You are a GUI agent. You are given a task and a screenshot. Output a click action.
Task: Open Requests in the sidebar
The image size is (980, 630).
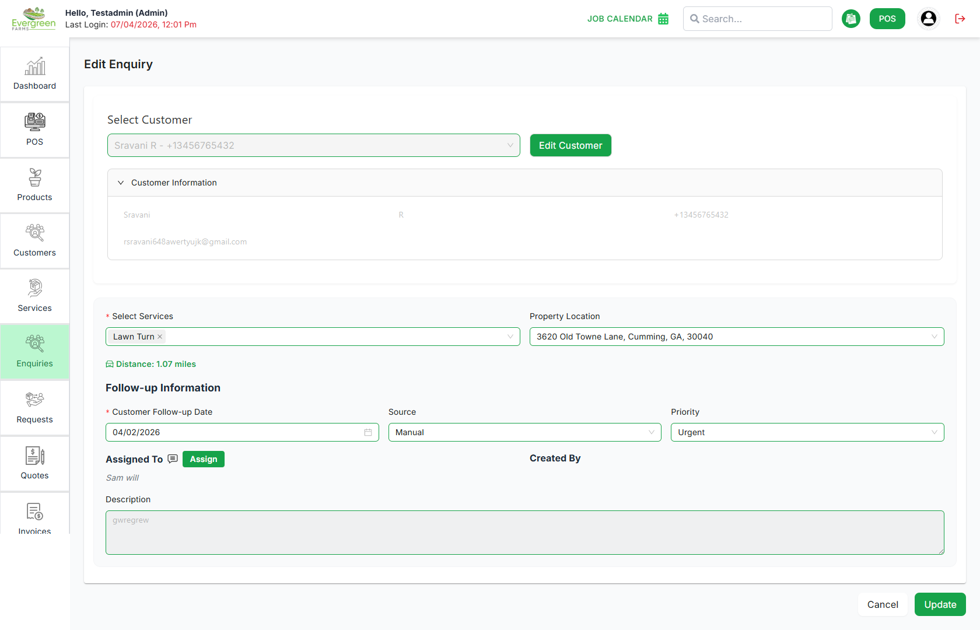pos(34,408)
